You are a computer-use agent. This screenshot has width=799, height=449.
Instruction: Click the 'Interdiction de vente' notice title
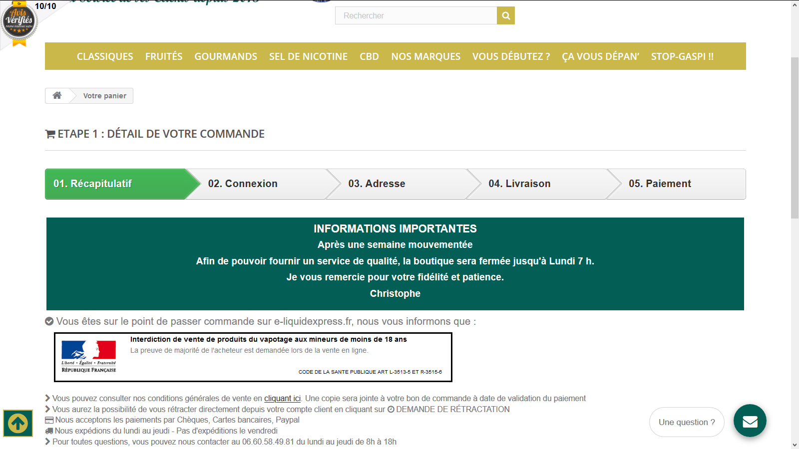coord(269,339)
